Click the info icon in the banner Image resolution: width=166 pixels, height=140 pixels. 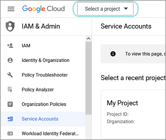click(x=113, y=54)
